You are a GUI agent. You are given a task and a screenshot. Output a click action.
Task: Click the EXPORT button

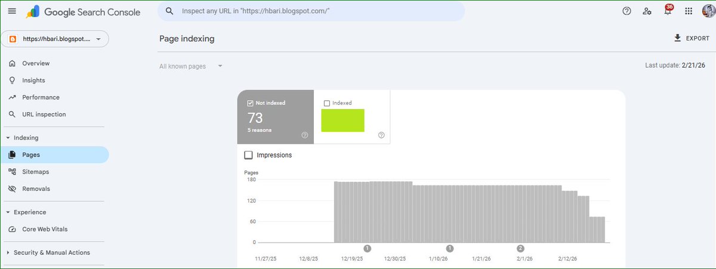pos(692,38)
